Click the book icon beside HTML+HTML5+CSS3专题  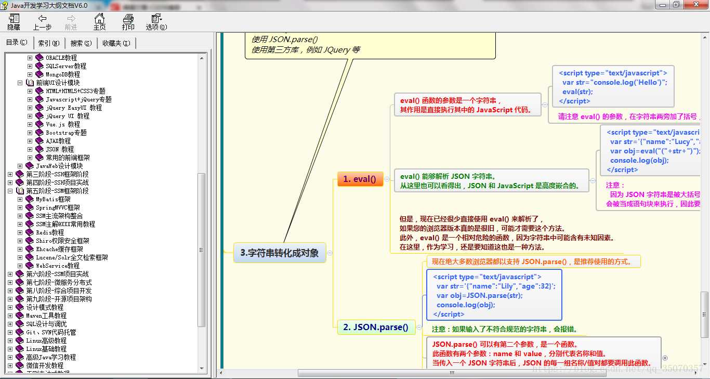point(40,91)
